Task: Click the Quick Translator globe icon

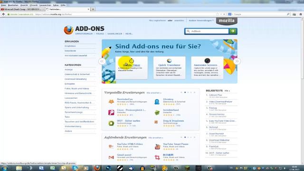Action: (x=169, y=61)
